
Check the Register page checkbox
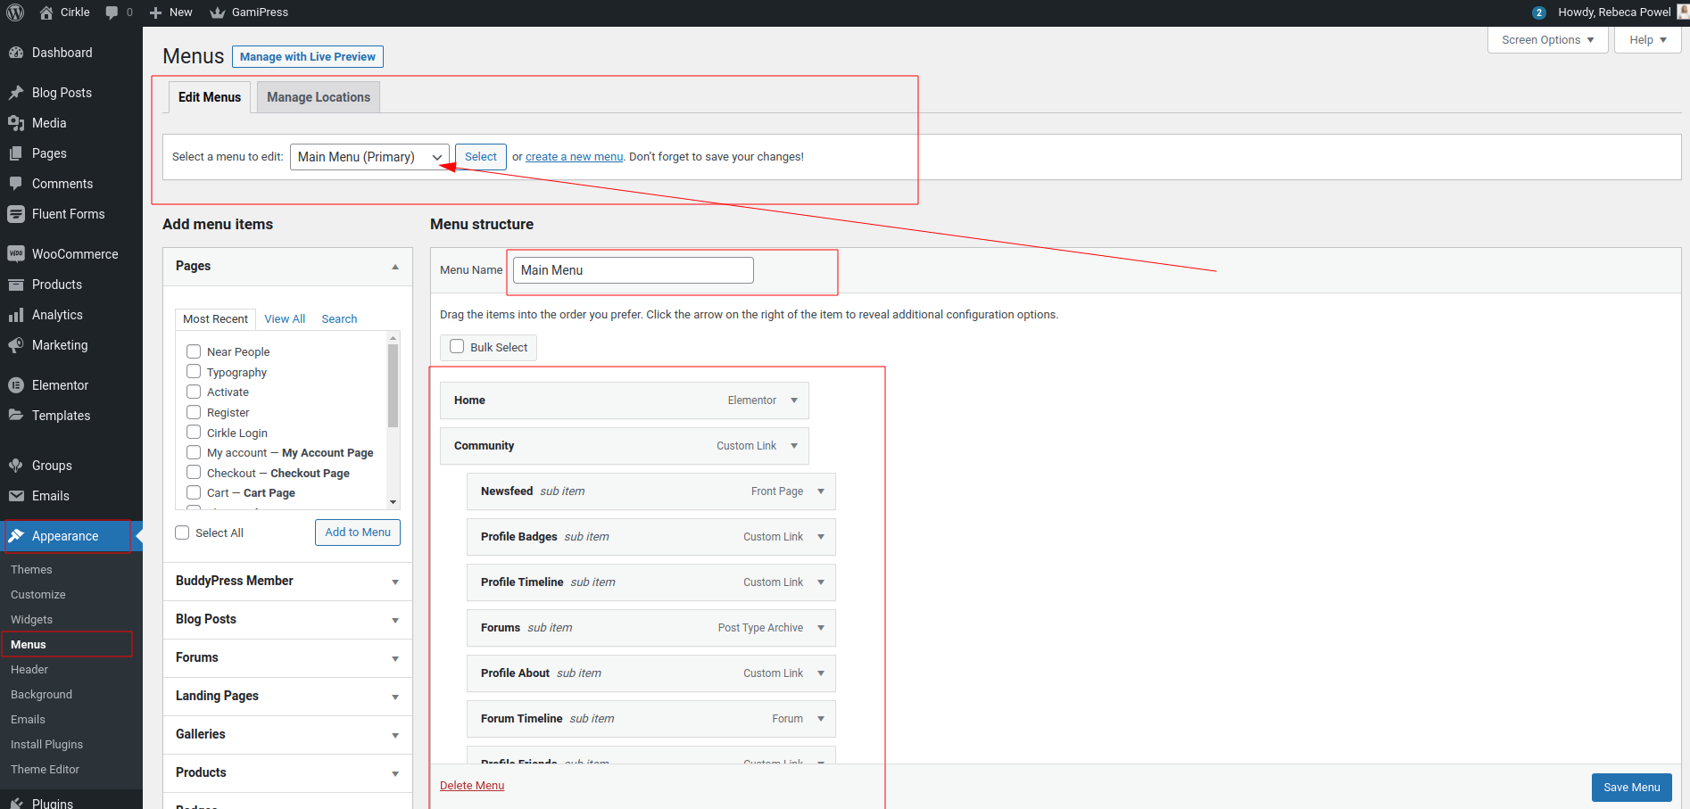point(194,412)
